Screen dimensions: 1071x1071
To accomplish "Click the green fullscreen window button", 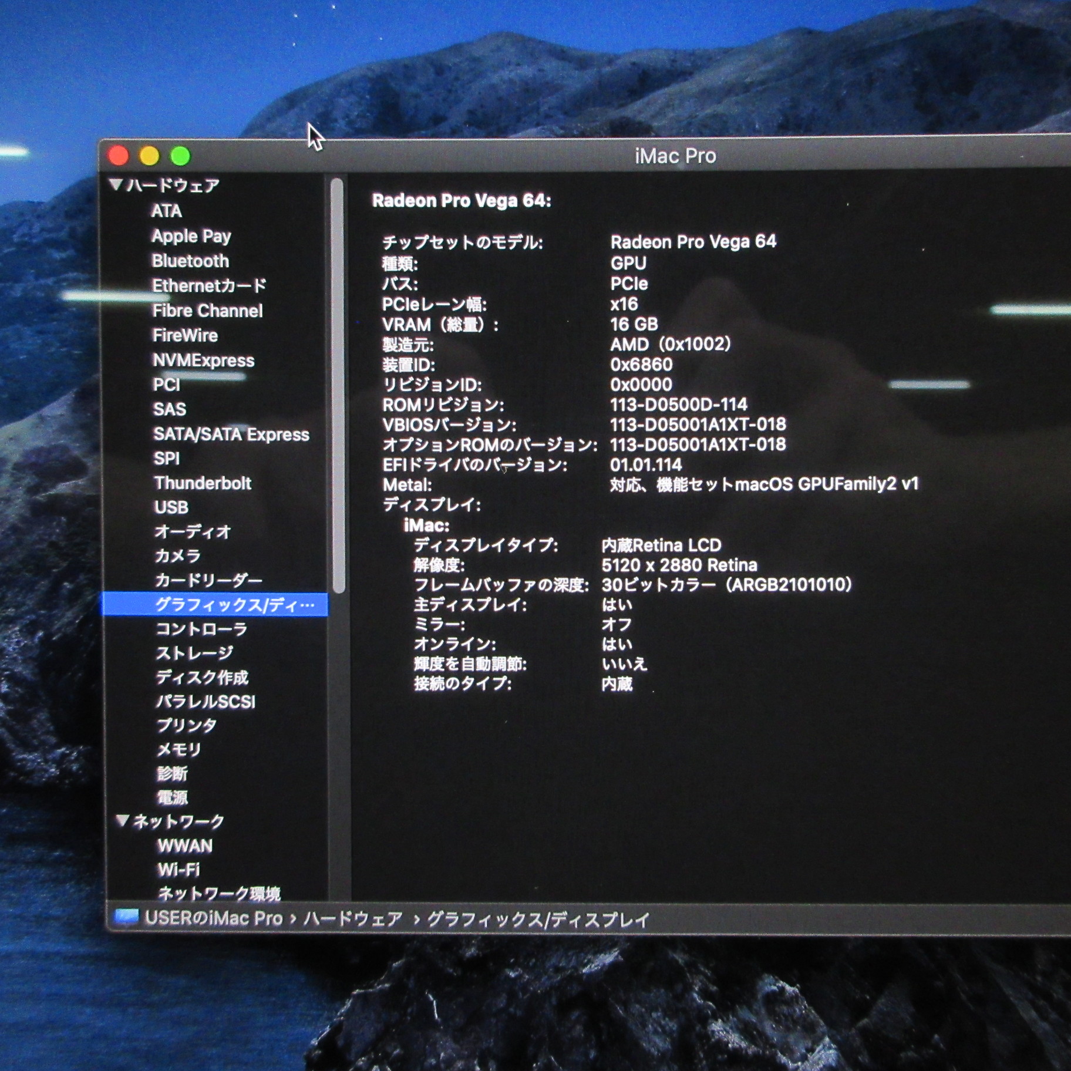I will pyautogui.click(x=180, y=156).
